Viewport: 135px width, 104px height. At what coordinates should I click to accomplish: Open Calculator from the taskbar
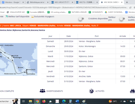tap(71, 101)
